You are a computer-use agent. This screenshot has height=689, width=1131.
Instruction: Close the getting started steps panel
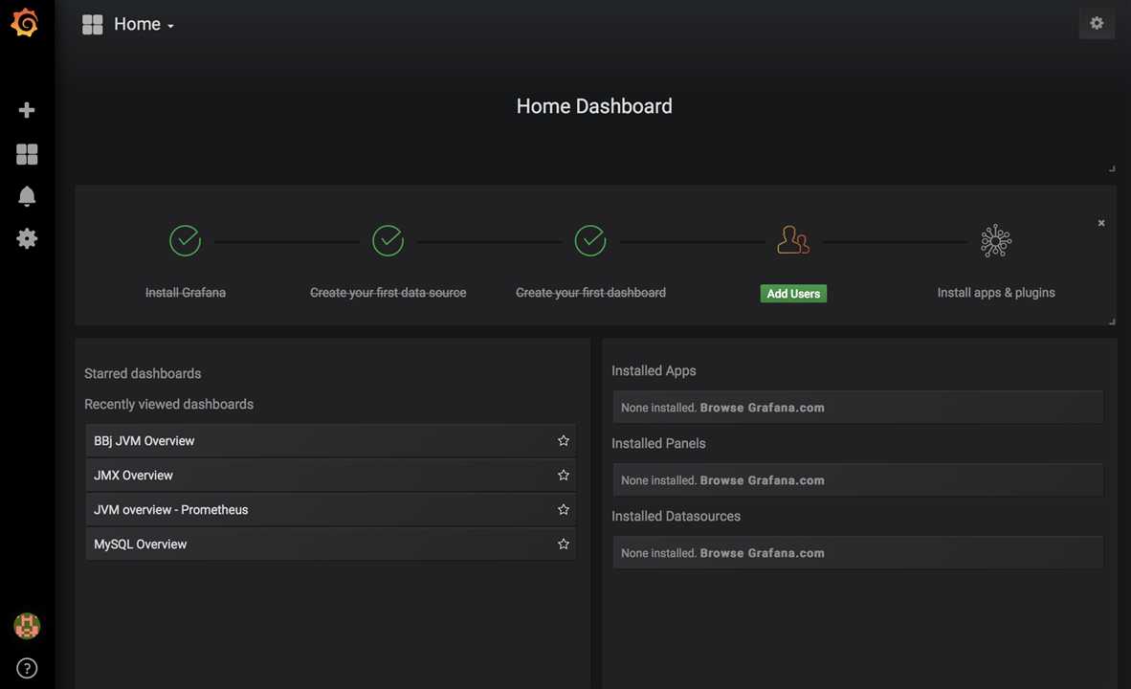1101,223
